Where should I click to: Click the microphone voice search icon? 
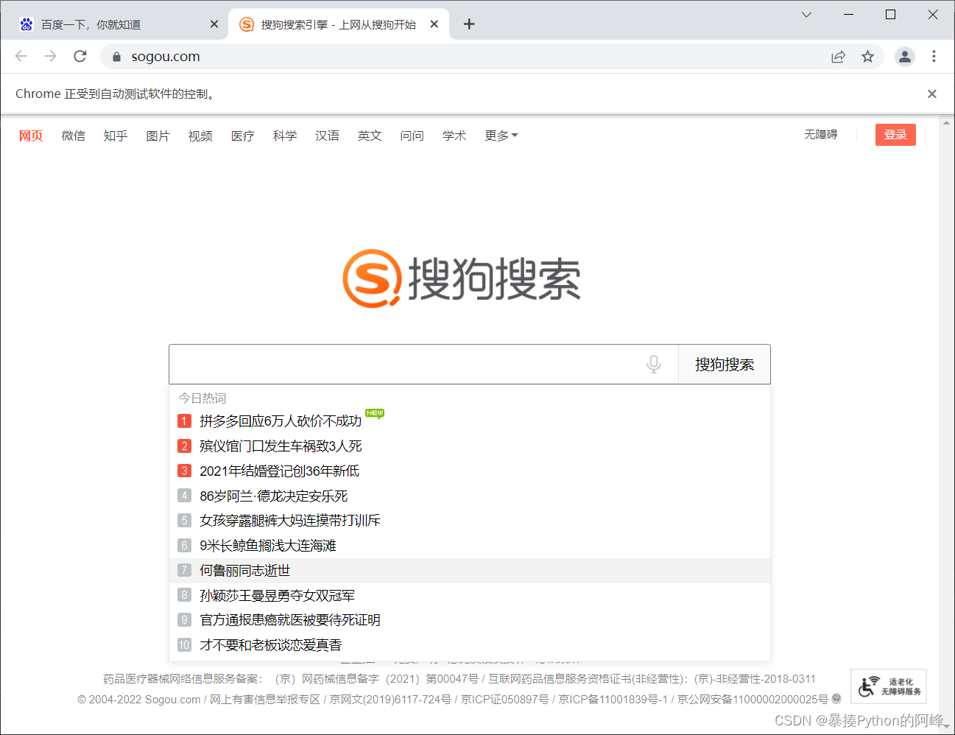pyautogui.click(x=653, y=364)
